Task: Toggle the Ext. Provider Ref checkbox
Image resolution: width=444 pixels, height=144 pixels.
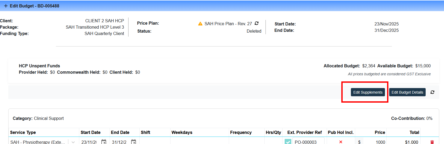Action: (x=288, y=142)
